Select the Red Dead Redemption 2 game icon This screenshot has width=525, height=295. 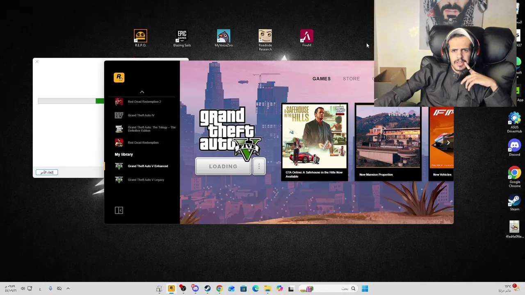[x=119, y=102]
